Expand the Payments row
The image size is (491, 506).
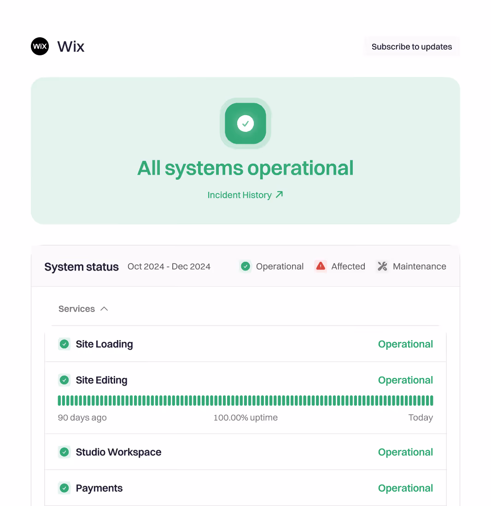245,488
